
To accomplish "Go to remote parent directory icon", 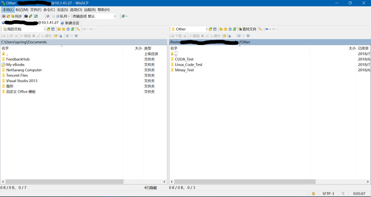I will click(x=221, y=29).
